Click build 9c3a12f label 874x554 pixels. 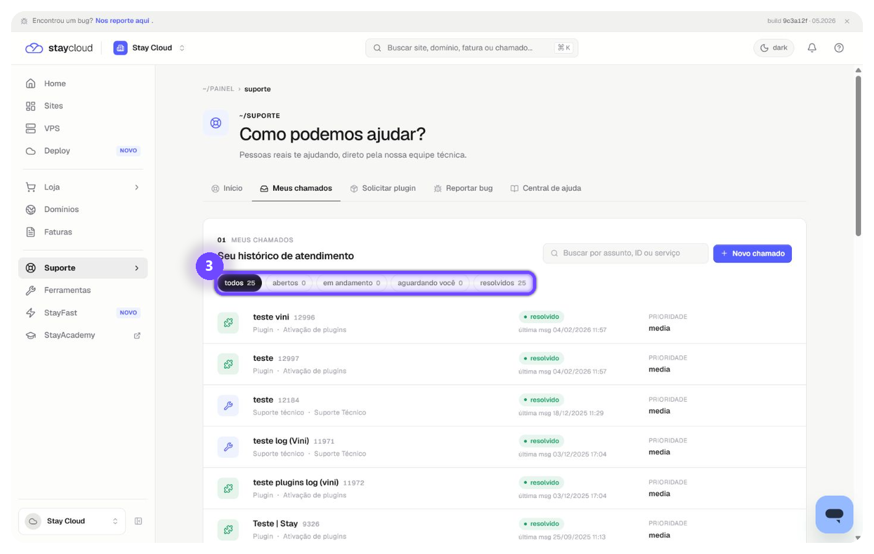click(x=801, y=21)
